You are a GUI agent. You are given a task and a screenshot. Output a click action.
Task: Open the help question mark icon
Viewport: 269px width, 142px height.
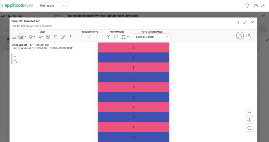256,6
